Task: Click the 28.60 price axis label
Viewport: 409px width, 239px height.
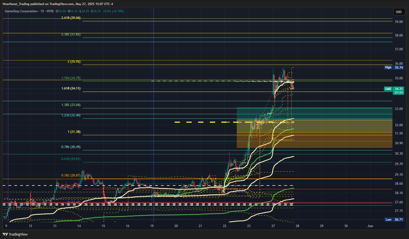Action: click(x=399, y=184)
